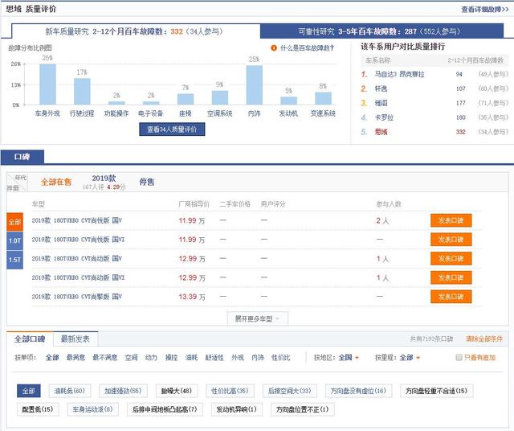
Task: Select the 内饰 25% bar
Action: tap(255, 85)
